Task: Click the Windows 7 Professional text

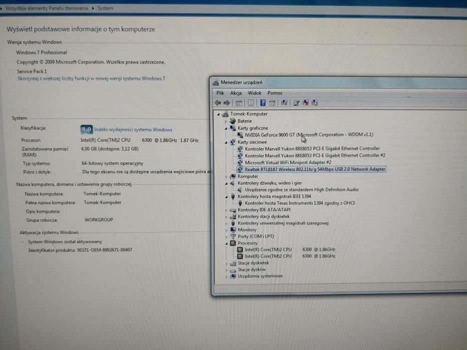Action: click(x=42, y=52)
